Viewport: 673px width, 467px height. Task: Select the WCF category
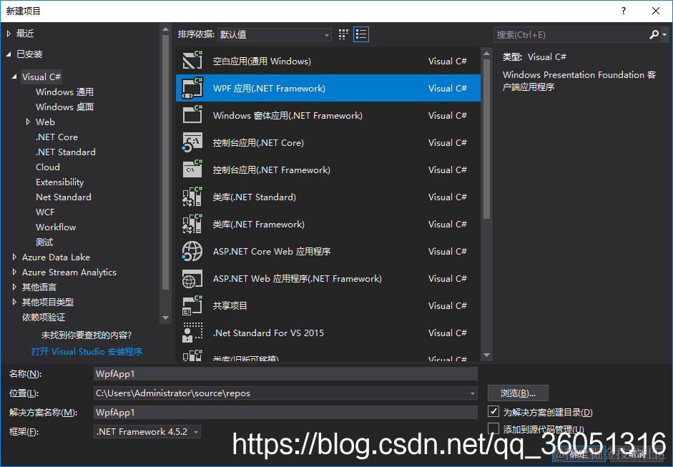(45, 212)
